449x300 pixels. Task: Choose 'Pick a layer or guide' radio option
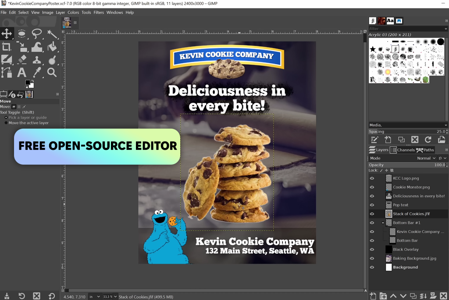(26, 117)
